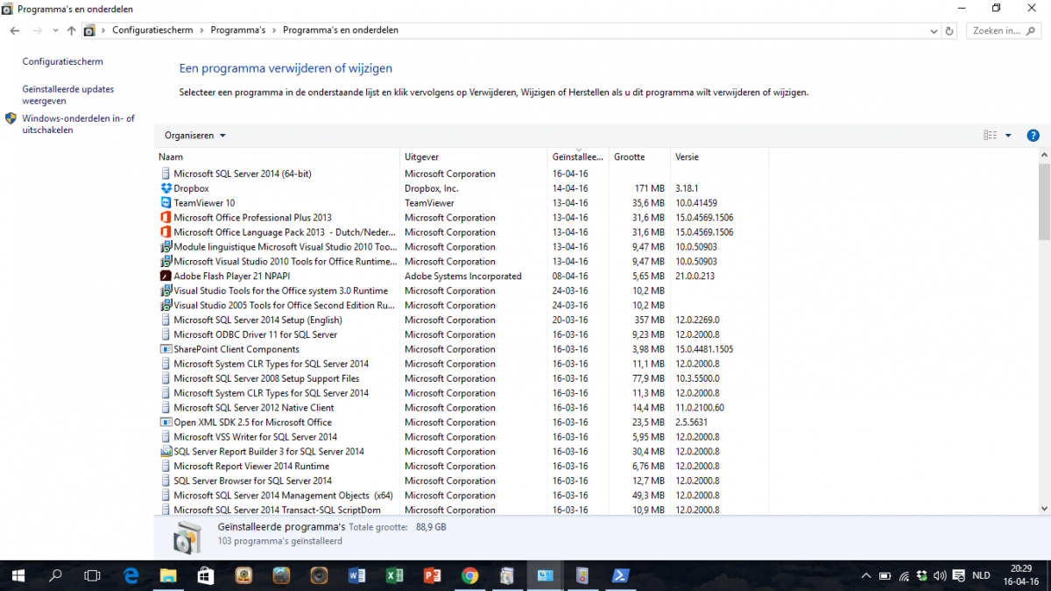Open the address bar history dropdown
Viewport: 1051px width, 591px height.
click(934, 31)
